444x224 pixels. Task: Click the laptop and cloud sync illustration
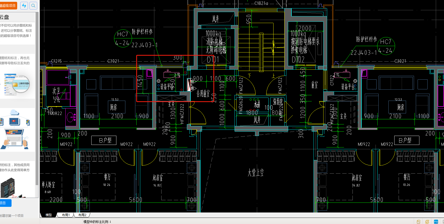click(15, 129)
